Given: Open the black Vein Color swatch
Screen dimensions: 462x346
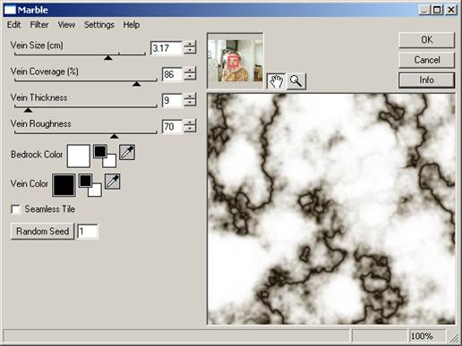Looking at the screenshot, I should 64,185.
